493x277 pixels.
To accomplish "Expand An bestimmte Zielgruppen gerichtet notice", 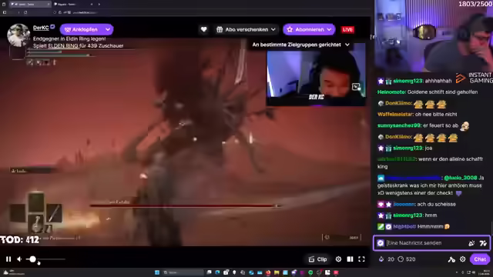I will pyautogui.click(x=300, y=45).
